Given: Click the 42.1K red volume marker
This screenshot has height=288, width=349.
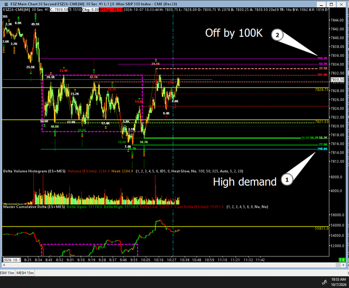Looking at the screenshot, I should (x=94, y=77).
